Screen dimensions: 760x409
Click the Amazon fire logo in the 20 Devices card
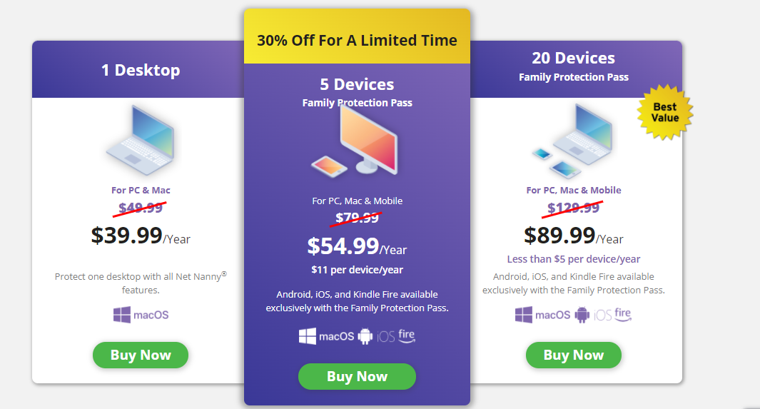coord(623,315)
